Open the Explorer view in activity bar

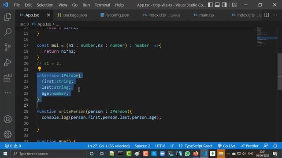pos(7,17)
